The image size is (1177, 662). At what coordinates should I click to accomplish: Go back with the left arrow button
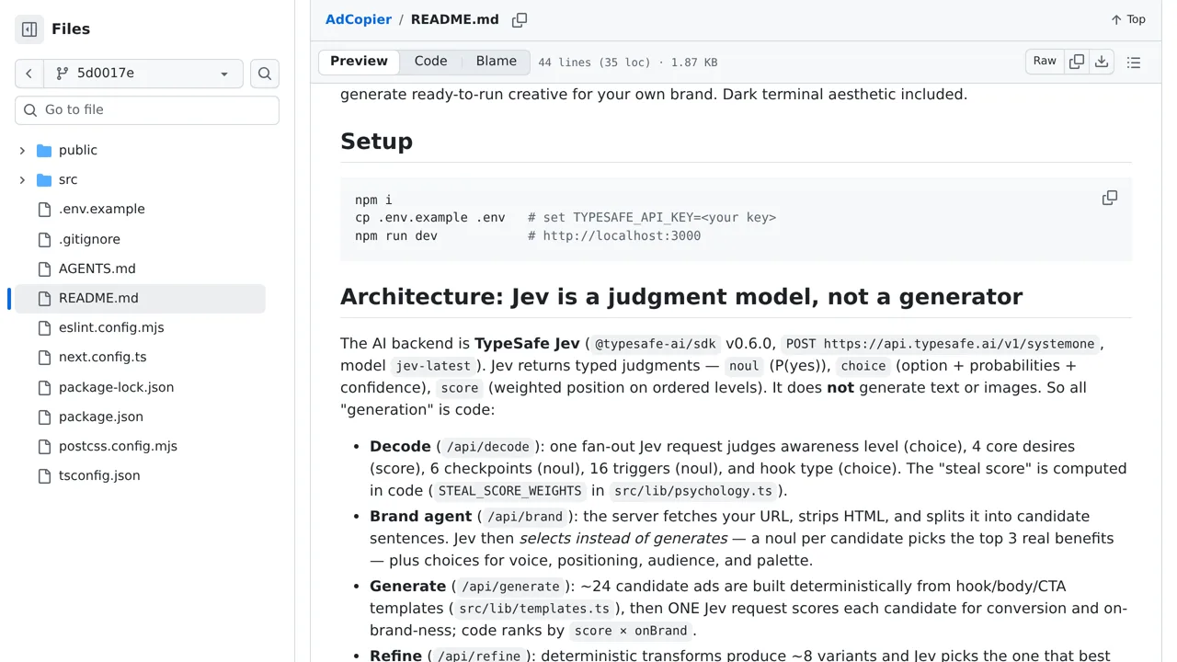(x=29, y=74)
